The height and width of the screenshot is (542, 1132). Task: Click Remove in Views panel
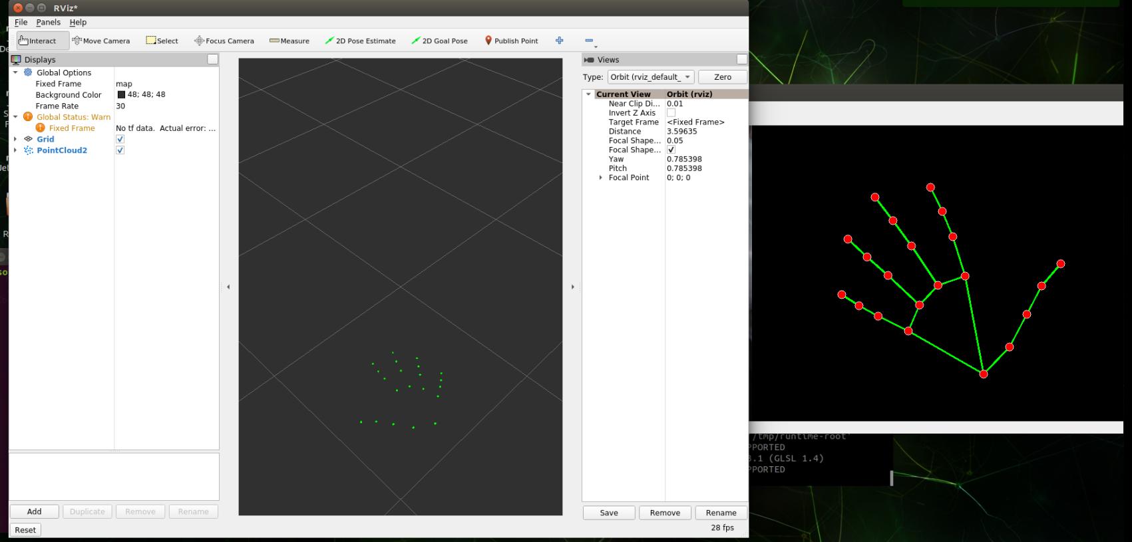coord(665,513)
